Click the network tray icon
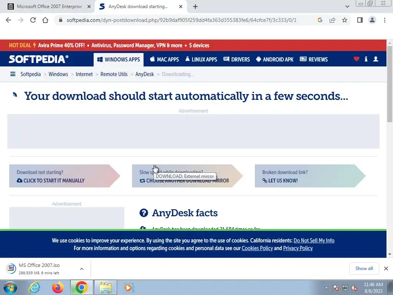This screenshot has width=393, height=295. (345, 288)
